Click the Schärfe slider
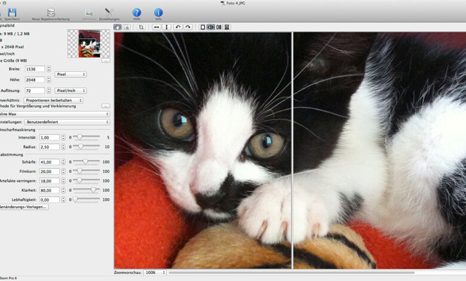 point(86,162)
